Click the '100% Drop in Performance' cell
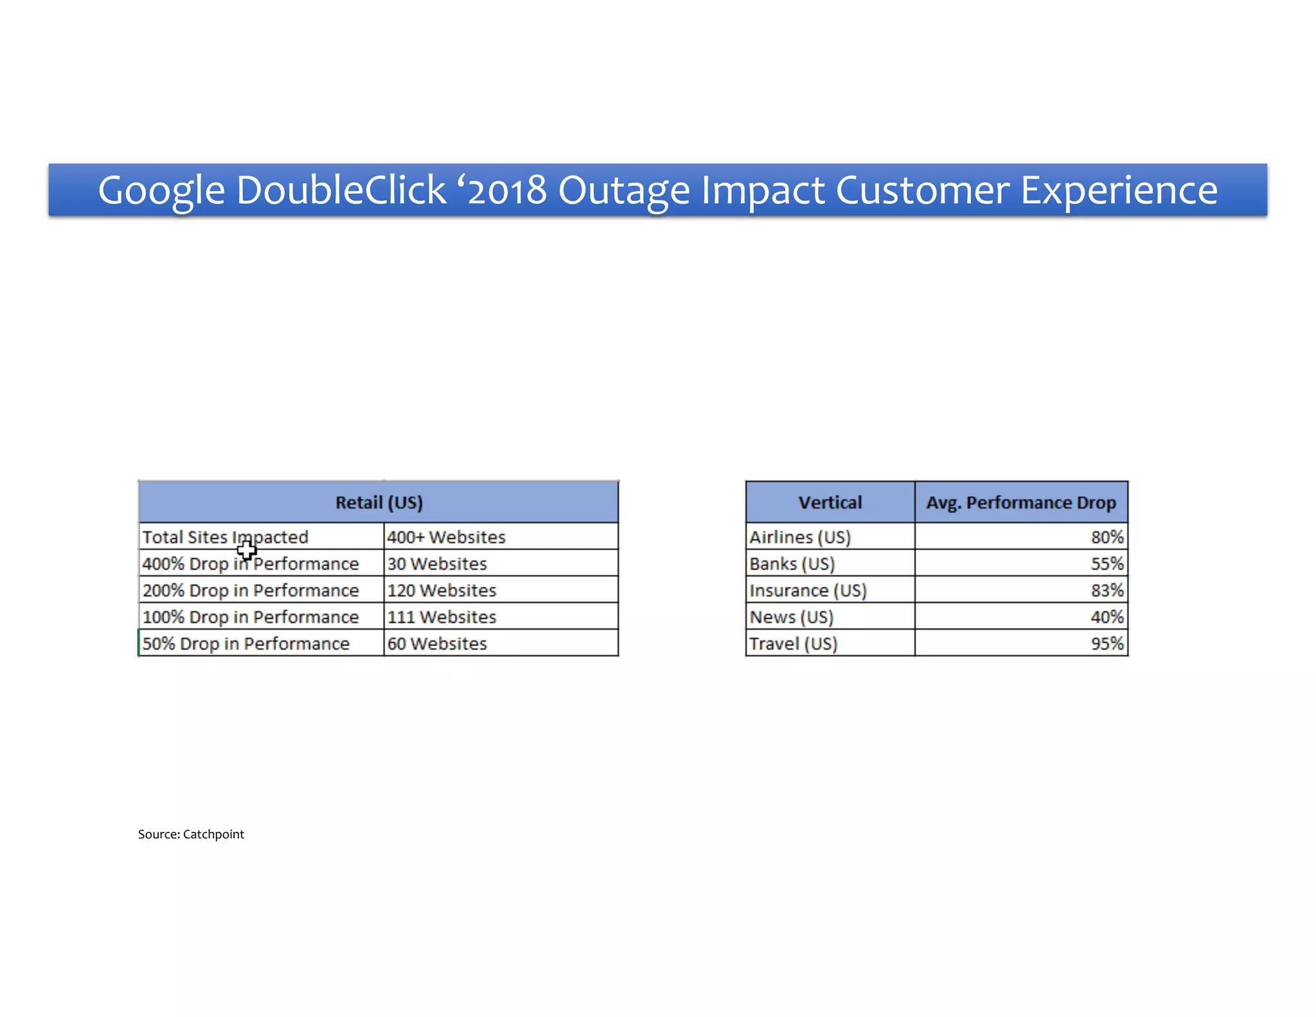The width and height of the screenshot is (1316, 1017). 261,616
